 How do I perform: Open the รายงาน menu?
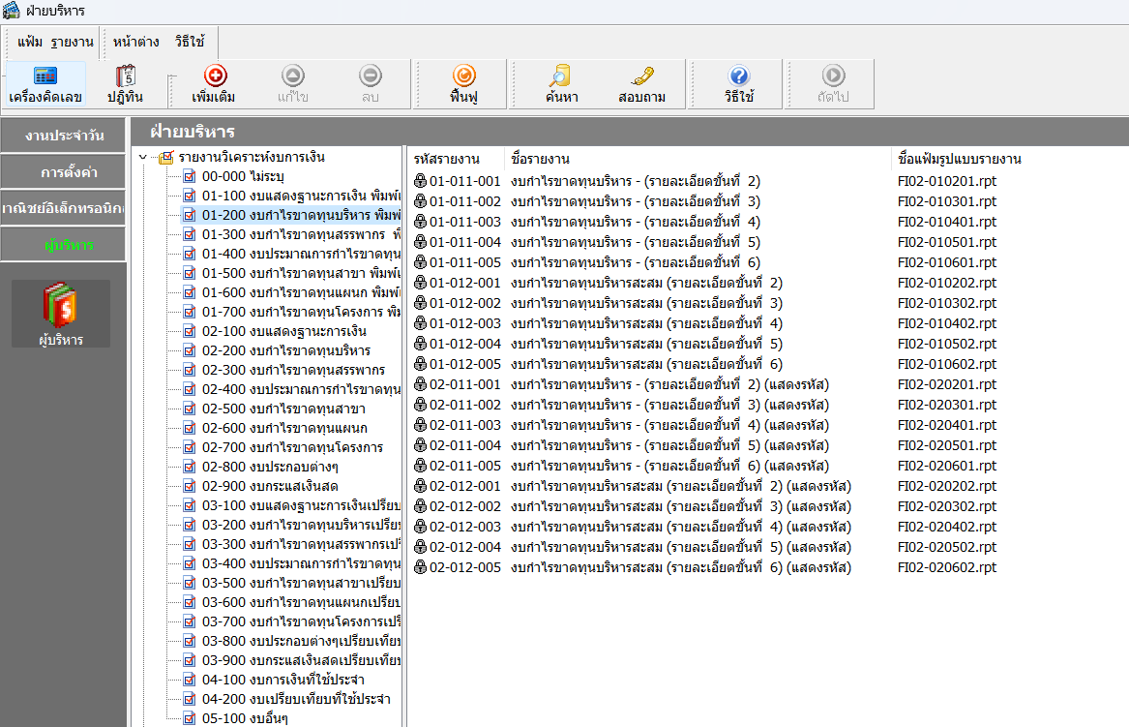(x=72, y=42)
